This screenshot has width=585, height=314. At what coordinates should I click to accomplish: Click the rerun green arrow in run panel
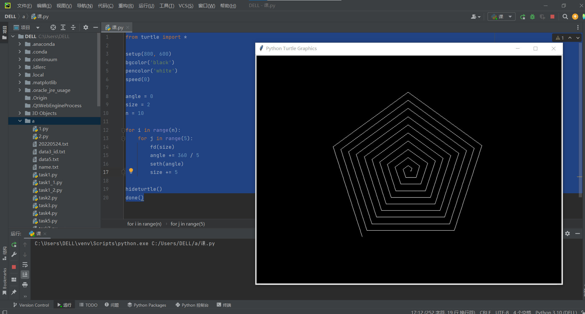click(14, 245)
